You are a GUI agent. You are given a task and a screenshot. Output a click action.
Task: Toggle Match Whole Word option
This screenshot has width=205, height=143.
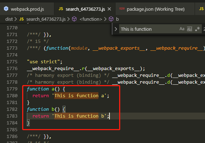tap(190, 29)
